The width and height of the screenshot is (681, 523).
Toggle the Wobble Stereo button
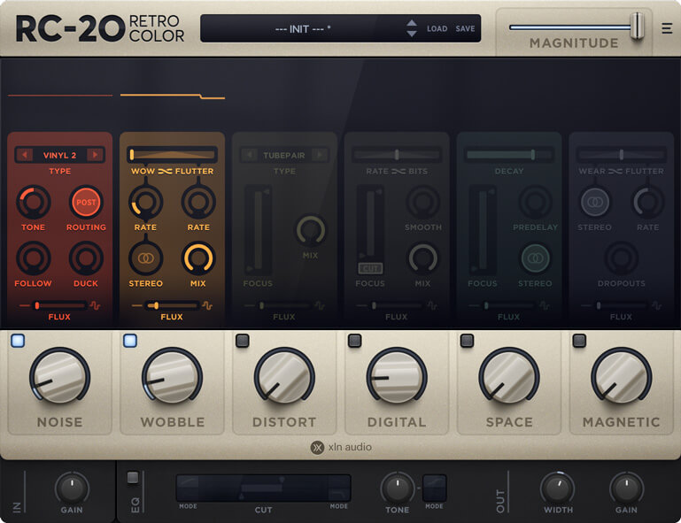click(145, 258)
